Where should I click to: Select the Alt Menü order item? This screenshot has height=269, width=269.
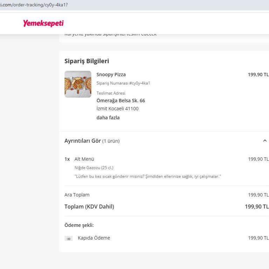click(x=84, y=159)
